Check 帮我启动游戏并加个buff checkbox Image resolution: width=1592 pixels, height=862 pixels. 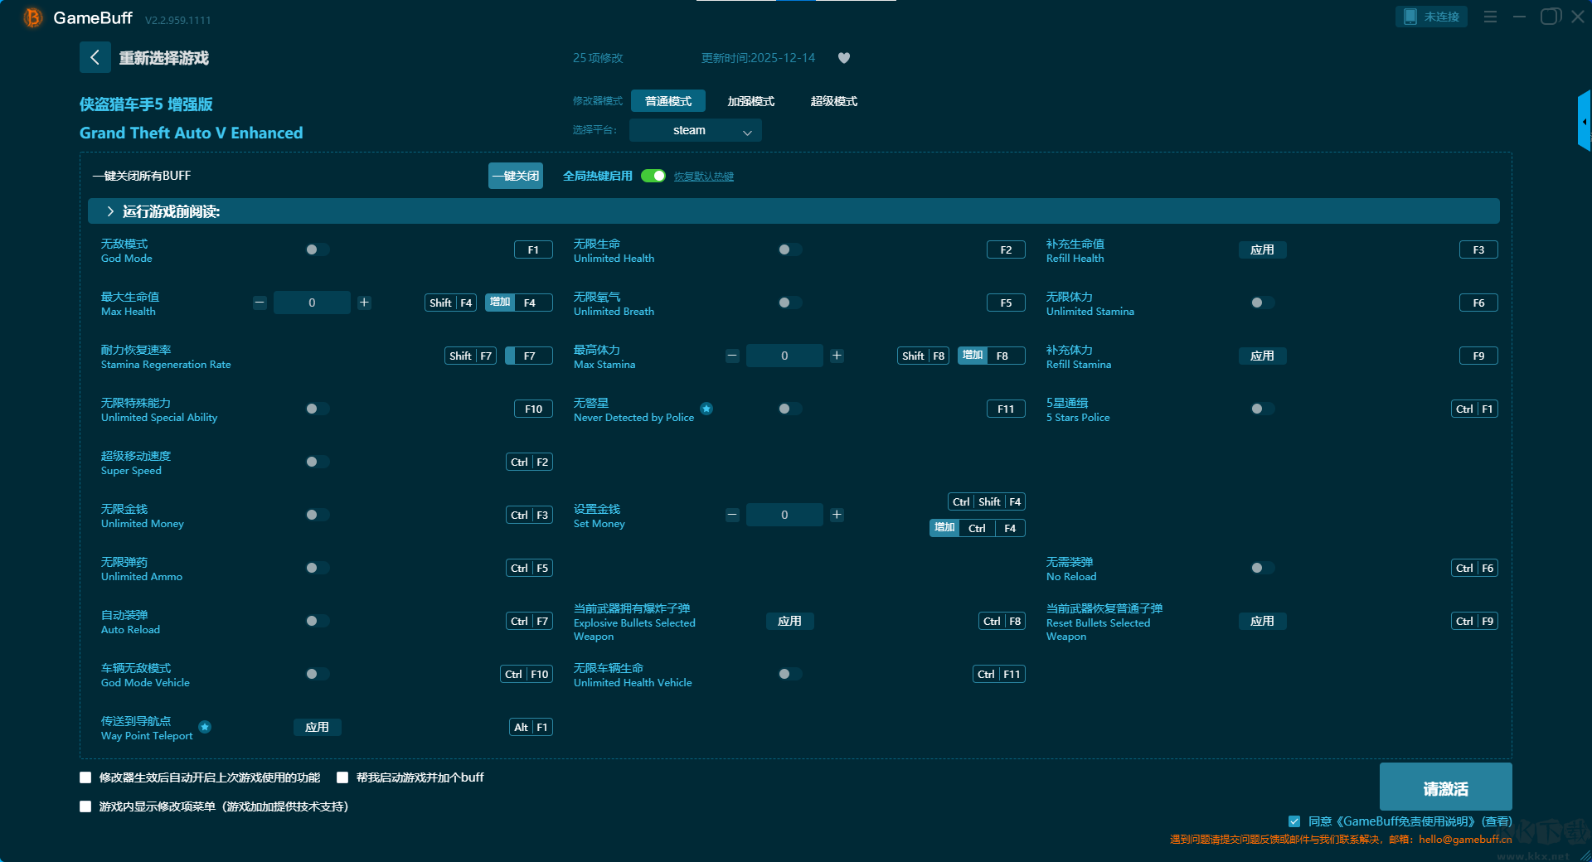[x=342, y=777]
